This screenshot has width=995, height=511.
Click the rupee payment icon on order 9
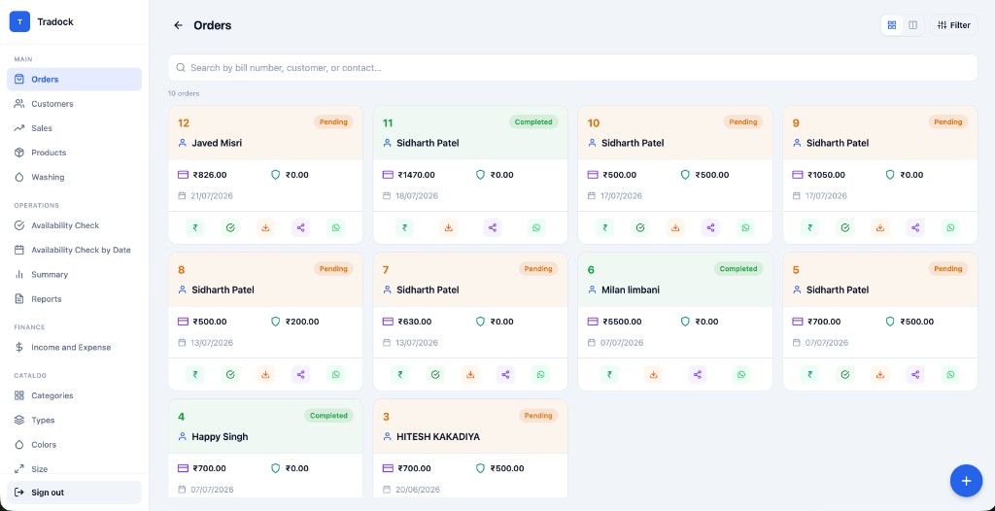(809, 227)
